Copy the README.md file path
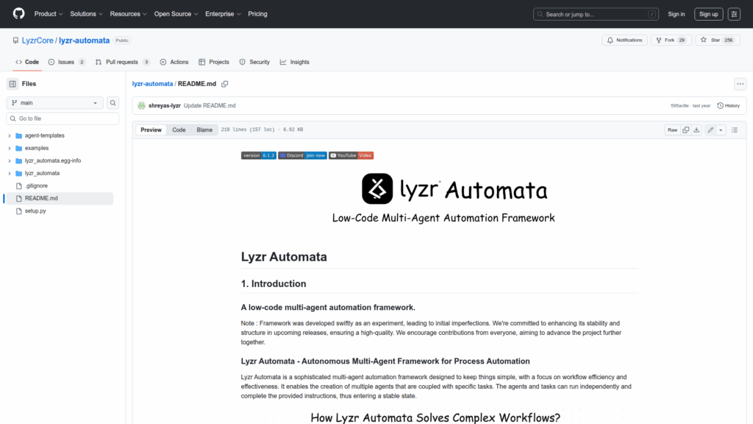This screenshot has width=753, height=424. [x=225, y=84]
